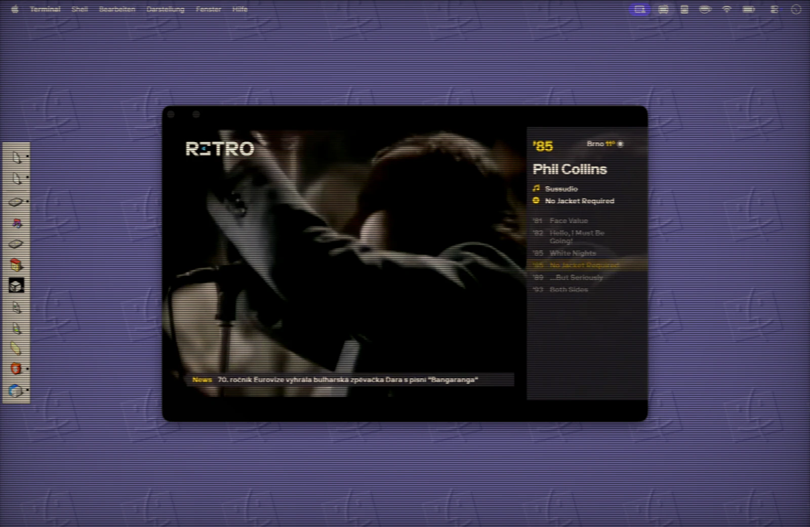Click the round icon at menu bar end
Screen dimensions: 810x527
[796, 9]
